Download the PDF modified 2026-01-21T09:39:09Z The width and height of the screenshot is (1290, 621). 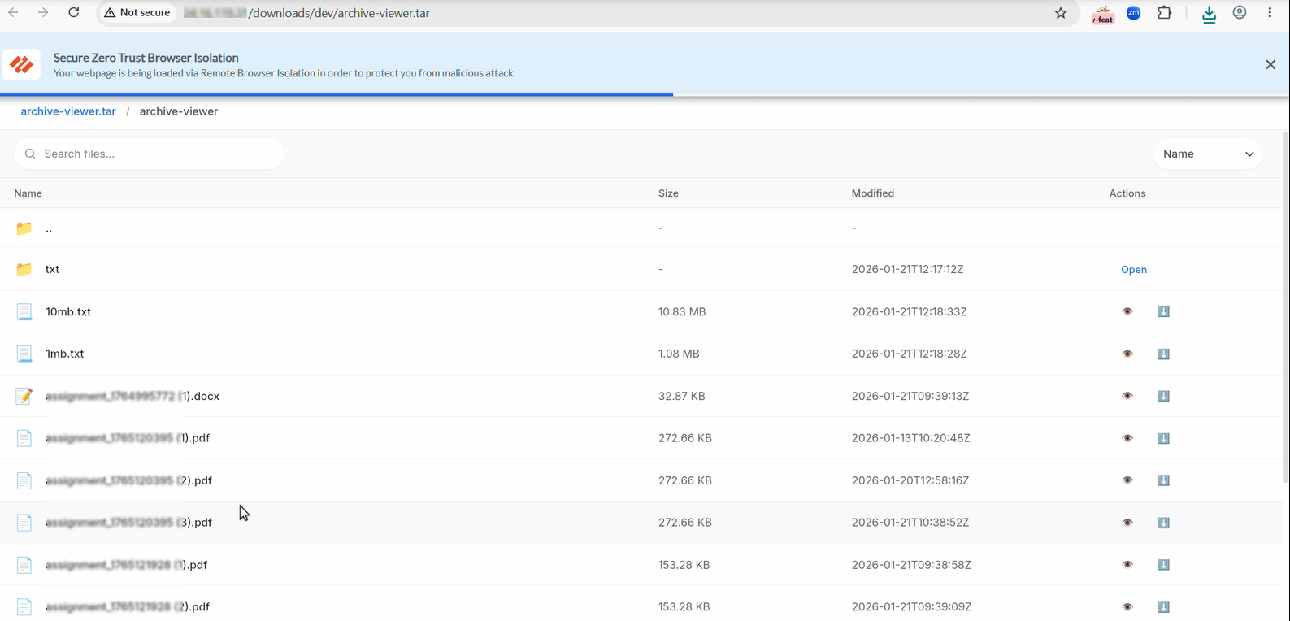coord(1163,607)
